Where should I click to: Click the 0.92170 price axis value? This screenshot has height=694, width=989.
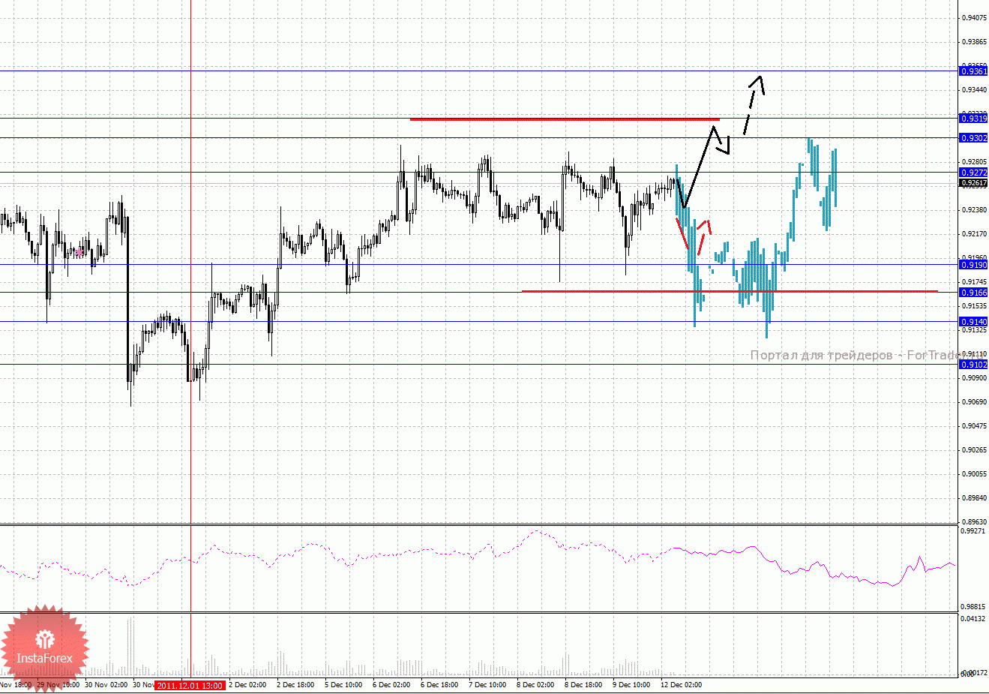[x=974, y=234]
